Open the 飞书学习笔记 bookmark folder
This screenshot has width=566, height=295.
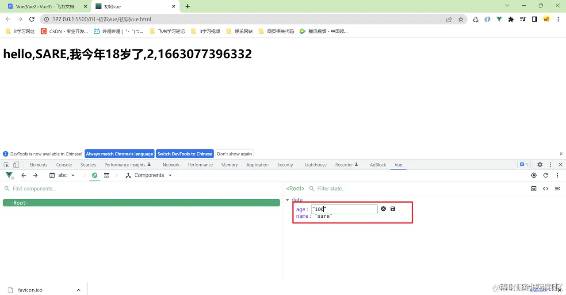167,31
